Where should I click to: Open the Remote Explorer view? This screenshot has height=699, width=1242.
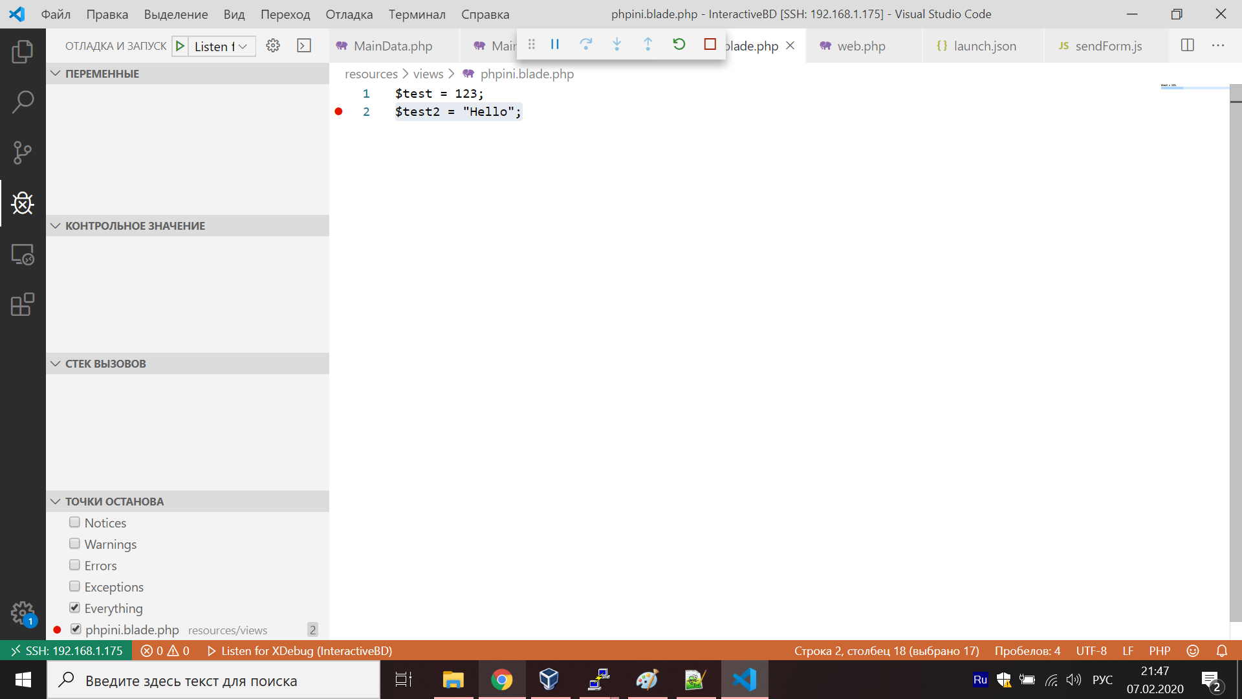point(23,254)
